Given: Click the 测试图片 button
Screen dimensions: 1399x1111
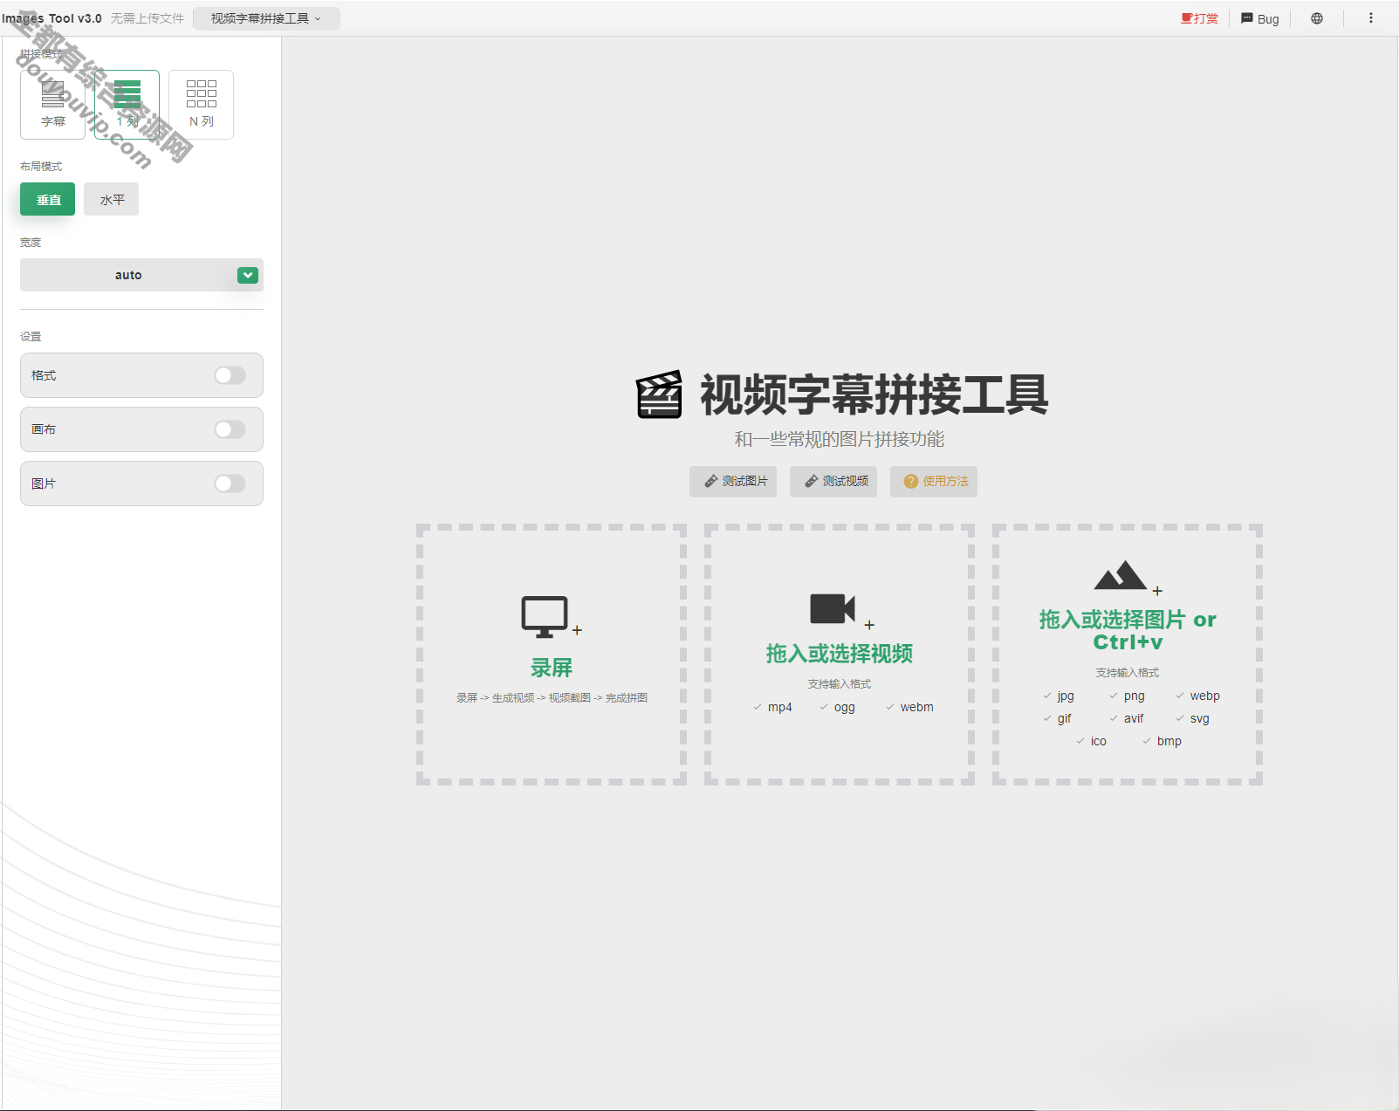Looking at the screenshot, I should tap(733, 481).
